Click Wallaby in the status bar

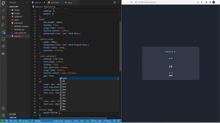tap(38, 121)
